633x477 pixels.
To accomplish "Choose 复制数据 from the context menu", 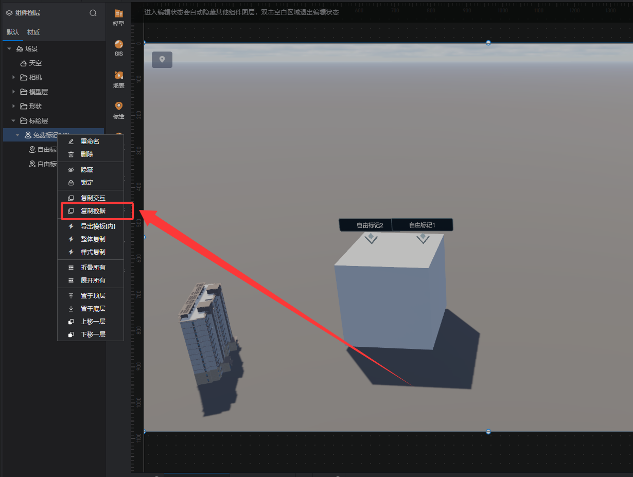I will tap(91, 210).
